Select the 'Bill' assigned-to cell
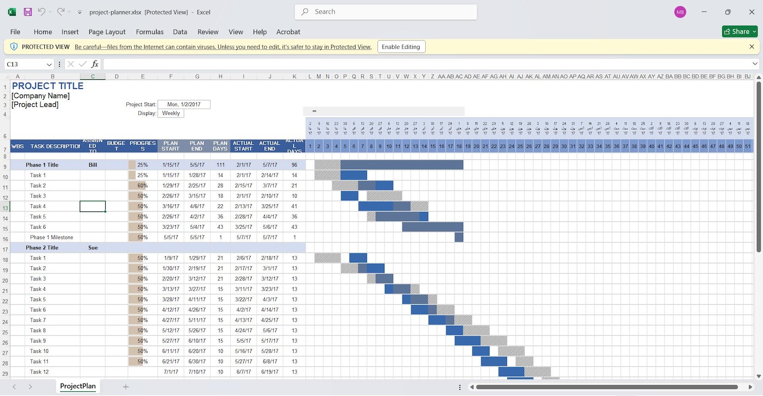This screenshot has height=396, width=763. coord(93,165)
